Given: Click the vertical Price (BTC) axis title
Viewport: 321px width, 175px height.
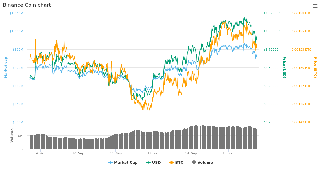Looking at the screenshot, I should coord(315,67).
